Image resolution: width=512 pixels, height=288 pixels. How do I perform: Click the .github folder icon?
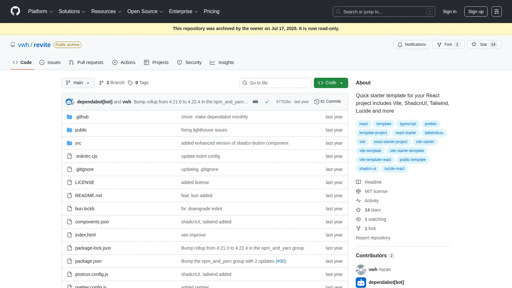(69, 117)
